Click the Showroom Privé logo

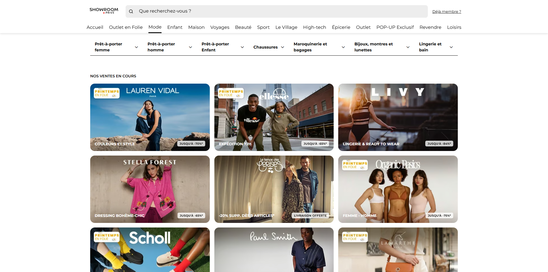[x=104, y=11]
